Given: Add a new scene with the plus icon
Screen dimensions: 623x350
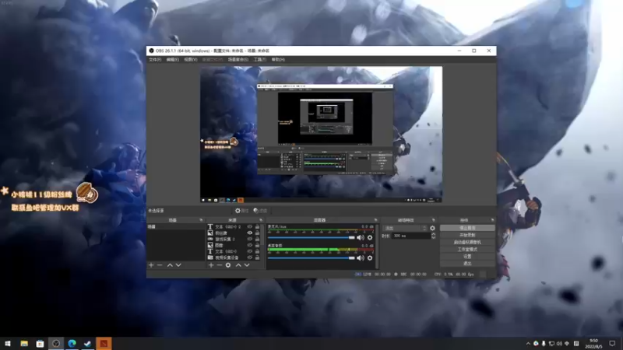Looking at the screenshot, I should pos(151,265).
